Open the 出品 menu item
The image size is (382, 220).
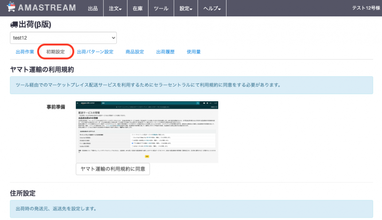pyautogui.click(x=93, y=9)
